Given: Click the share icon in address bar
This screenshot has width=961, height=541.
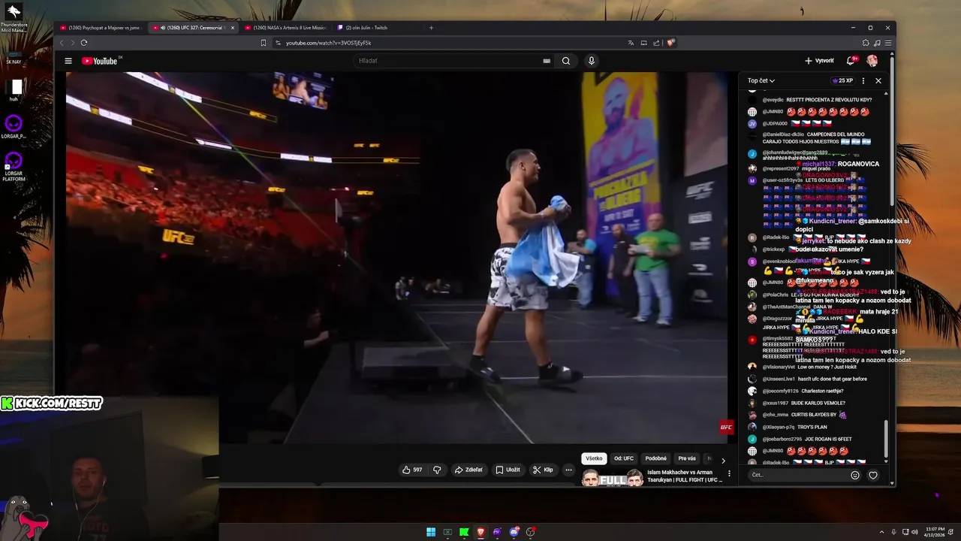Looking at the screenshot, I should click(x=656, y=43).
